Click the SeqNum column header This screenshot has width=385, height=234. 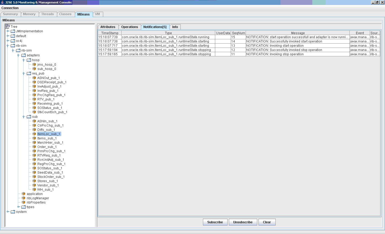[238, 33]
